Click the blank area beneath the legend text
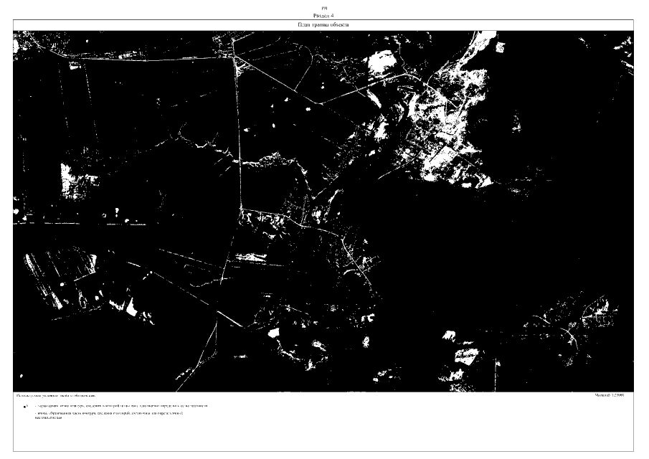Screen dimensions: 649x459 [323, 436]
